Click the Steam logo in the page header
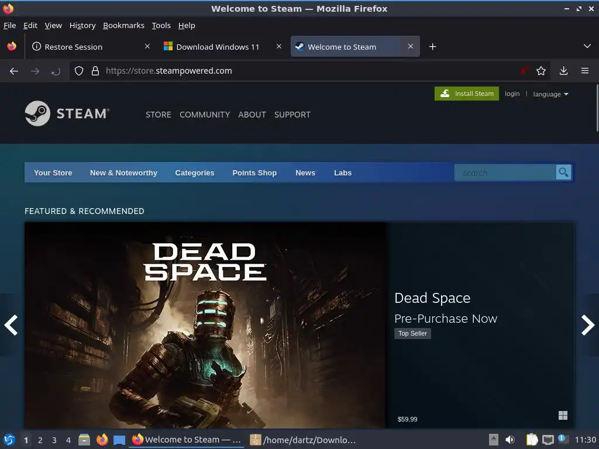Screen dimensions: 599x449 (67, 113)
